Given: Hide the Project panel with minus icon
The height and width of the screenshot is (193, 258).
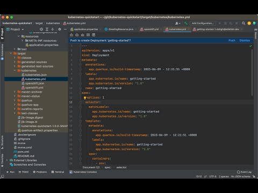Looking at the screenshot, I should click(x=65, y=29).
